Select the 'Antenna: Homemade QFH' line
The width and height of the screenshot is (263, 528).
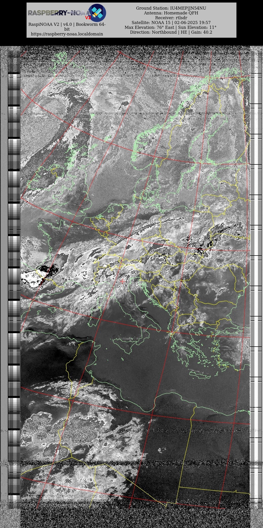(x=171, y=13)
